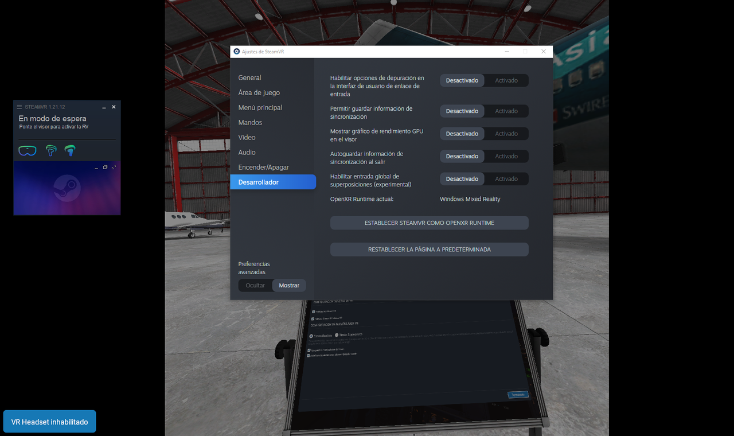Select the Desarrollador section

pyautogui.click(x=273, y=182)
